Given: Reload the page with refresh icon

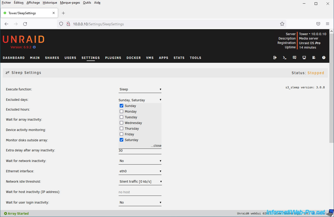Looking at the screenshot, I should click(x=25, y=24).
